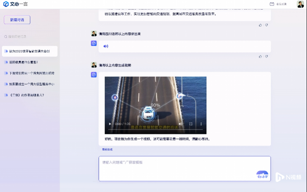
Task: Click the 意见反馈 envelope icon
Action: [272, 4]
